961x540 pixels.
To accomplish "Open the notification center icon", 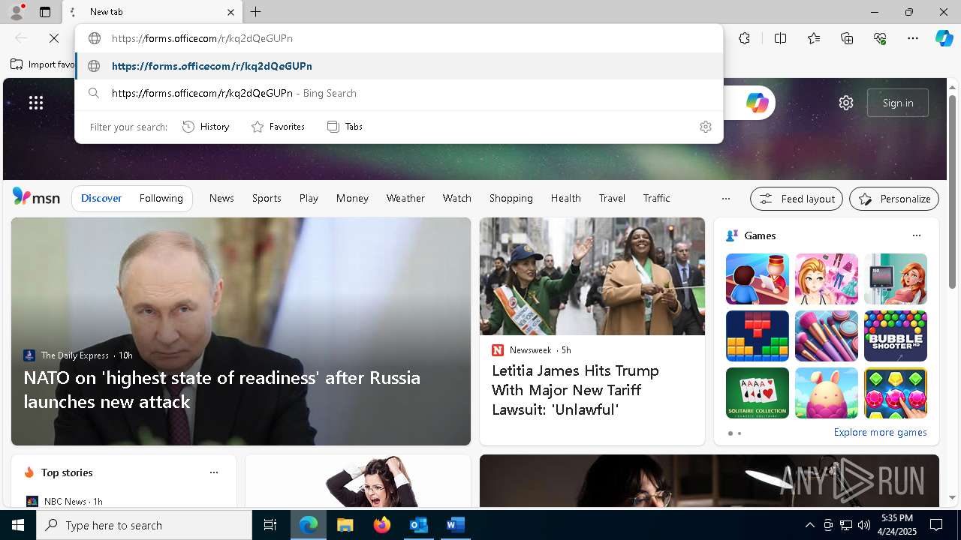I will tap(936, 525).
